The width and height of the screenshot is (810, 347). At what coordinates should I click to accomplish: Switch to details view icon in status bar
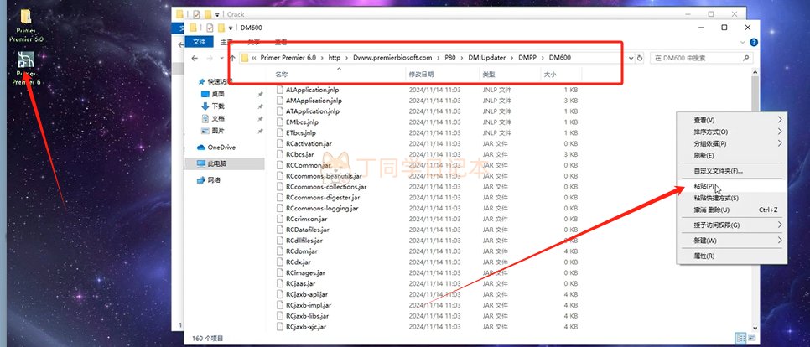[740, 339]
